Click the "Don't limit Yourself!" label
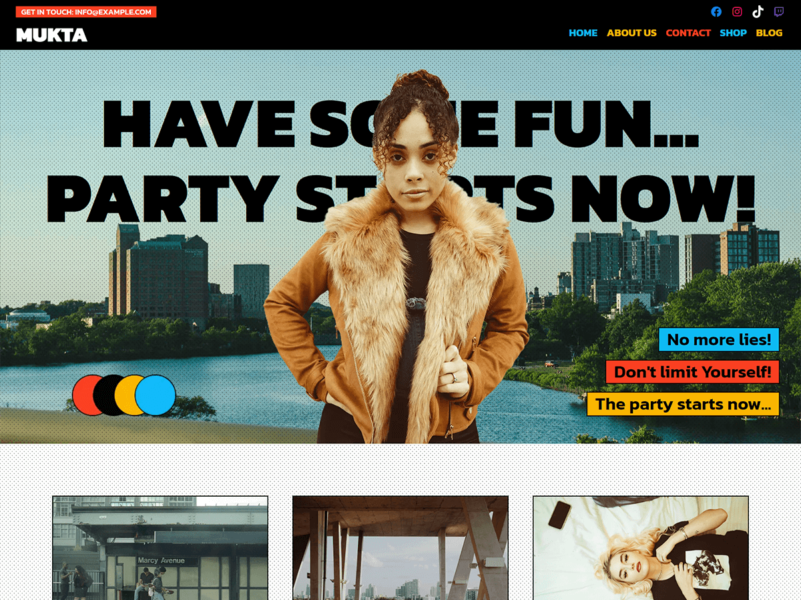This screenshot has width=801, height=600. (692, 371)
